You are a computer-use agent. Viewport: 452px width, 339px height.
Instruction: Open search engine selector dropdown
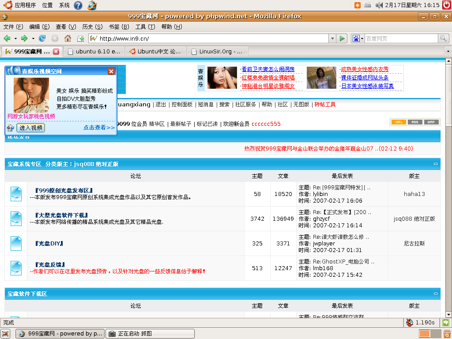[x=358, y=38]
